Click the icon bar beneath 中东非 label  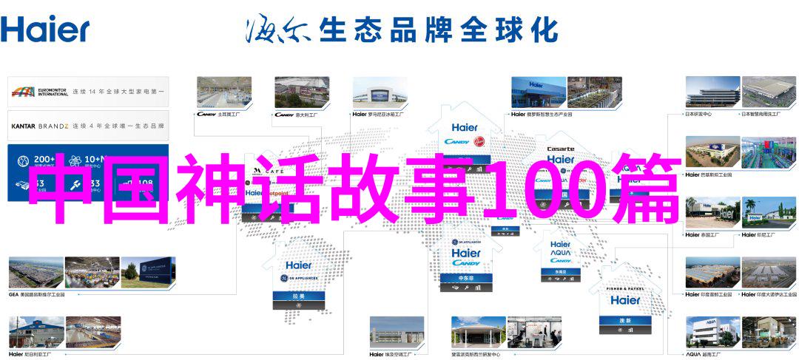[x=466, y=288]
